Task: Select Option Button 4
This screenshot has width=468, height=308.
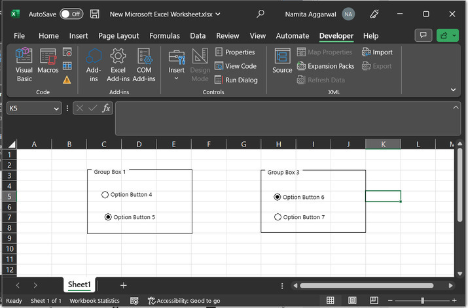Action: pyautogui.click(x=105, y=195)
